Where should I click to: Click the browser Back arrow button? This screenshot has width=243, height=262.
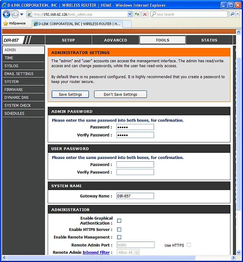7,14
